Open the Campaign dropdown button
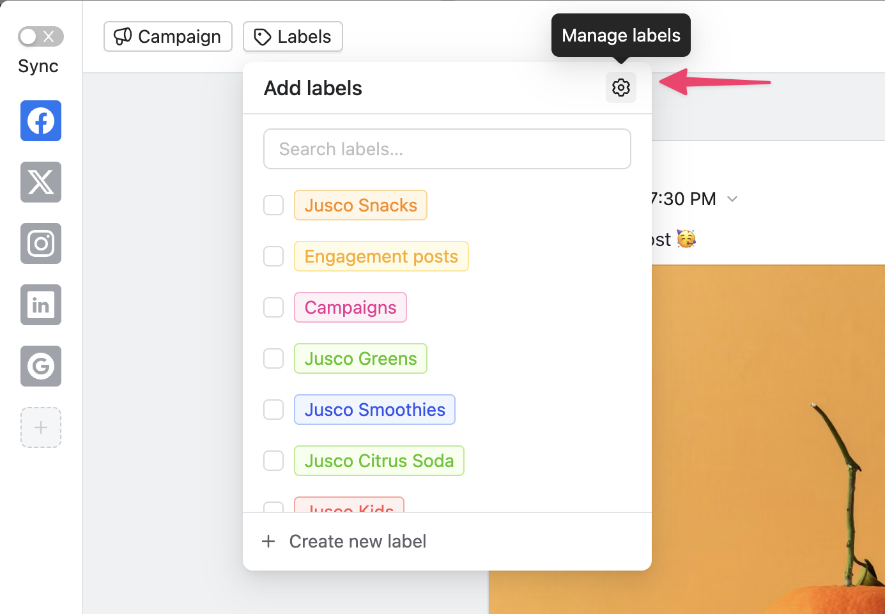Screen dimensions: 885x614 168,36
